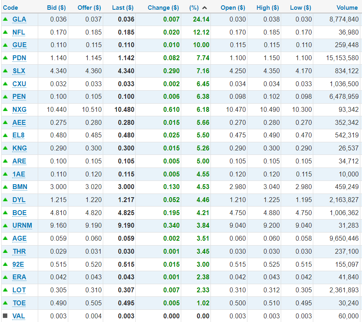Select PDN volume 15,153,580
Viewport: 362px width, 322px height.
pos(342,58)
